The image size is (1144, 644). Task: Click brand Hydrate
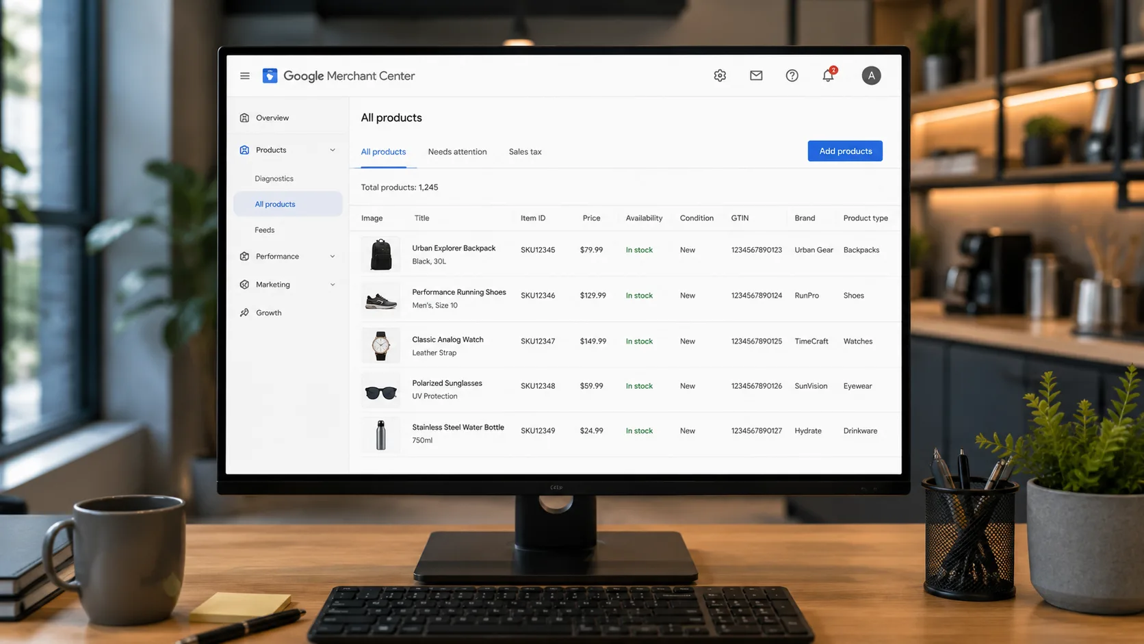point(808,431)
